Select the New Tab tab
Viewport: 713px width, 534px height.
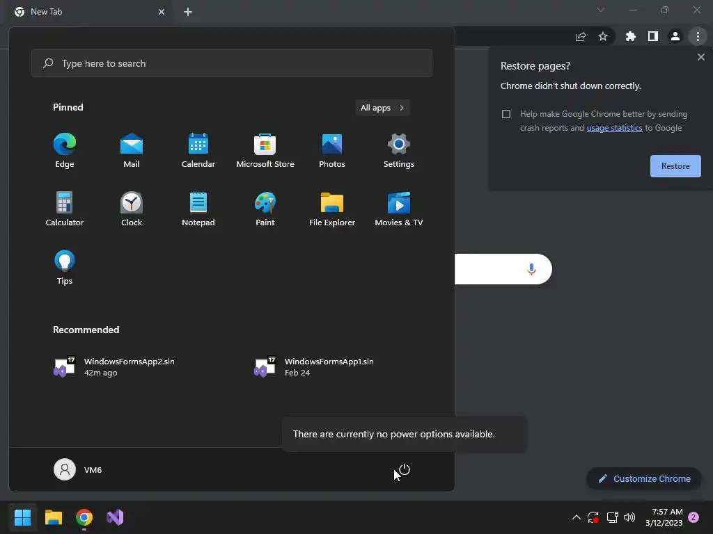pyautogui.click(x=88, y=13)
